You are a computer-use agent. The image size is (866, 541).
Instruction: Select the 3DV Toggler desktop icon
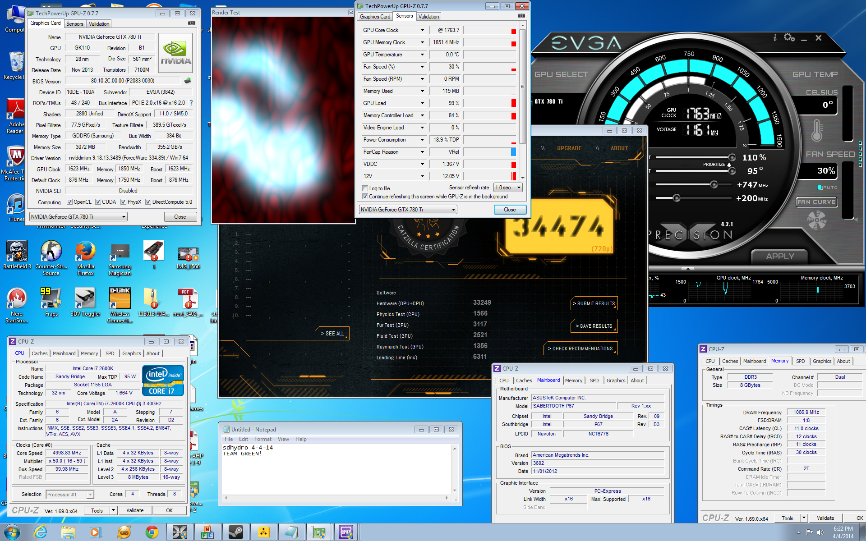[x=85, y=302]
